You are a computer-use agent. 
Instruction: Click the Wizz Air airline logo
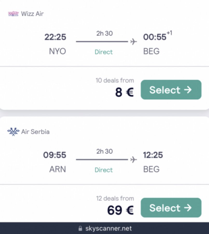pyautogui.click(x=13, y=14)
